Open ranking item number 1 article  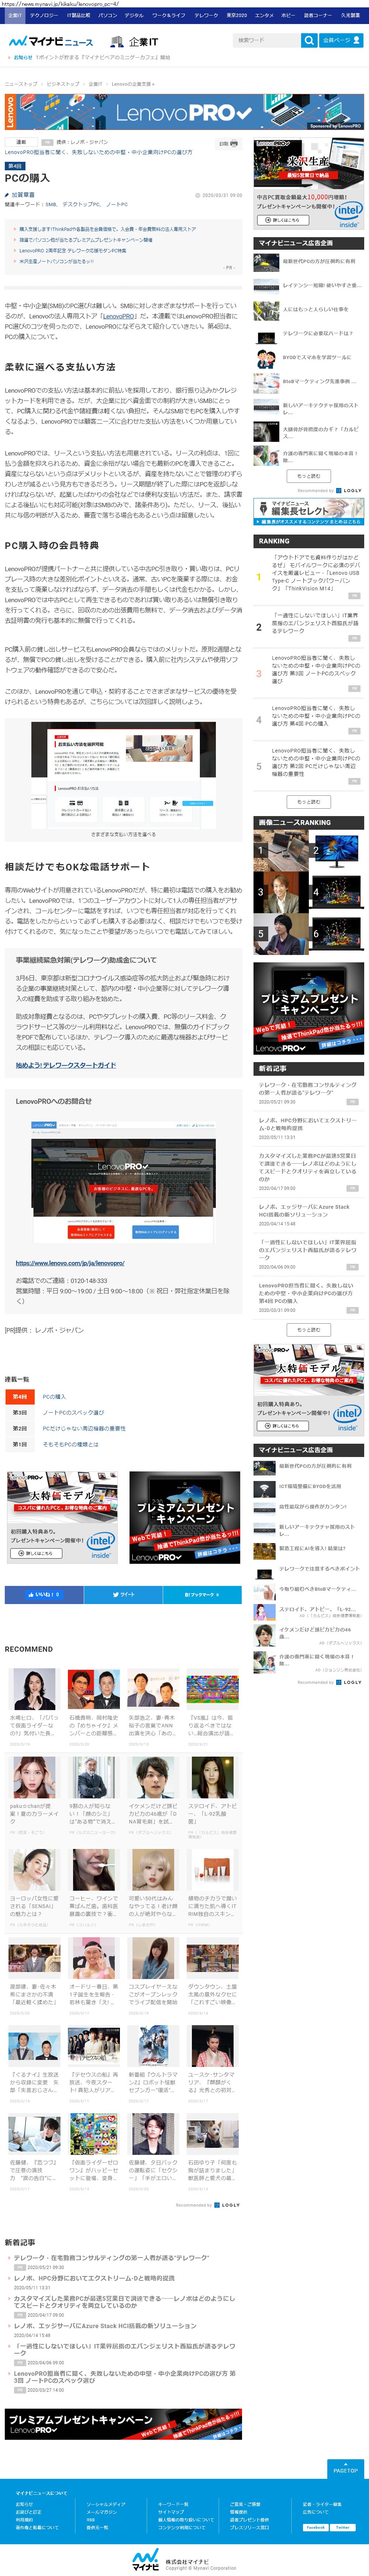316,573
